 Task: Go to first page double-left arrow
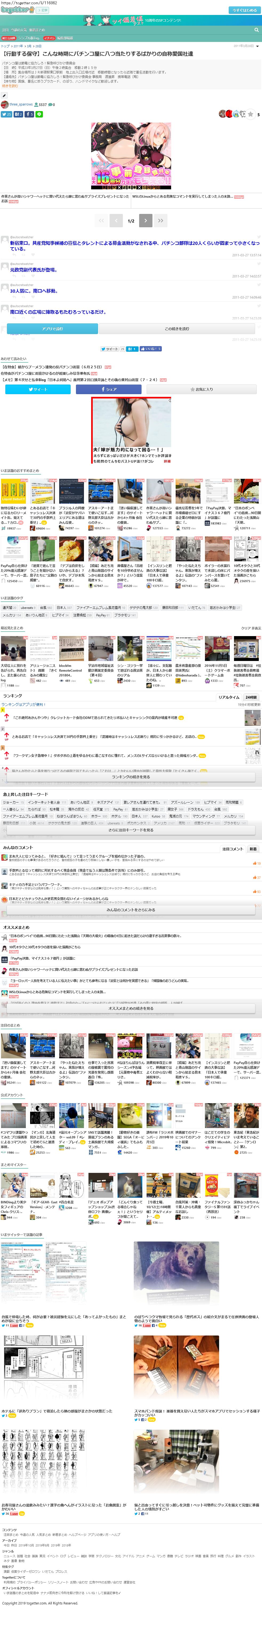101,221
